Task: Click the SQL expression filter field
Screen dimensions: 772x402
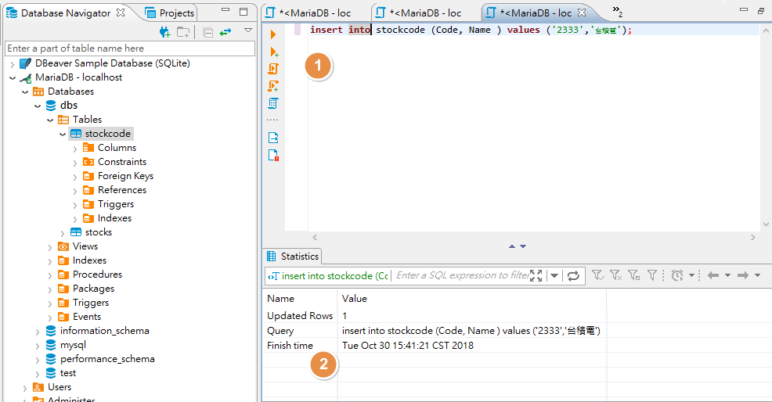Action: [x=462, y=275]
